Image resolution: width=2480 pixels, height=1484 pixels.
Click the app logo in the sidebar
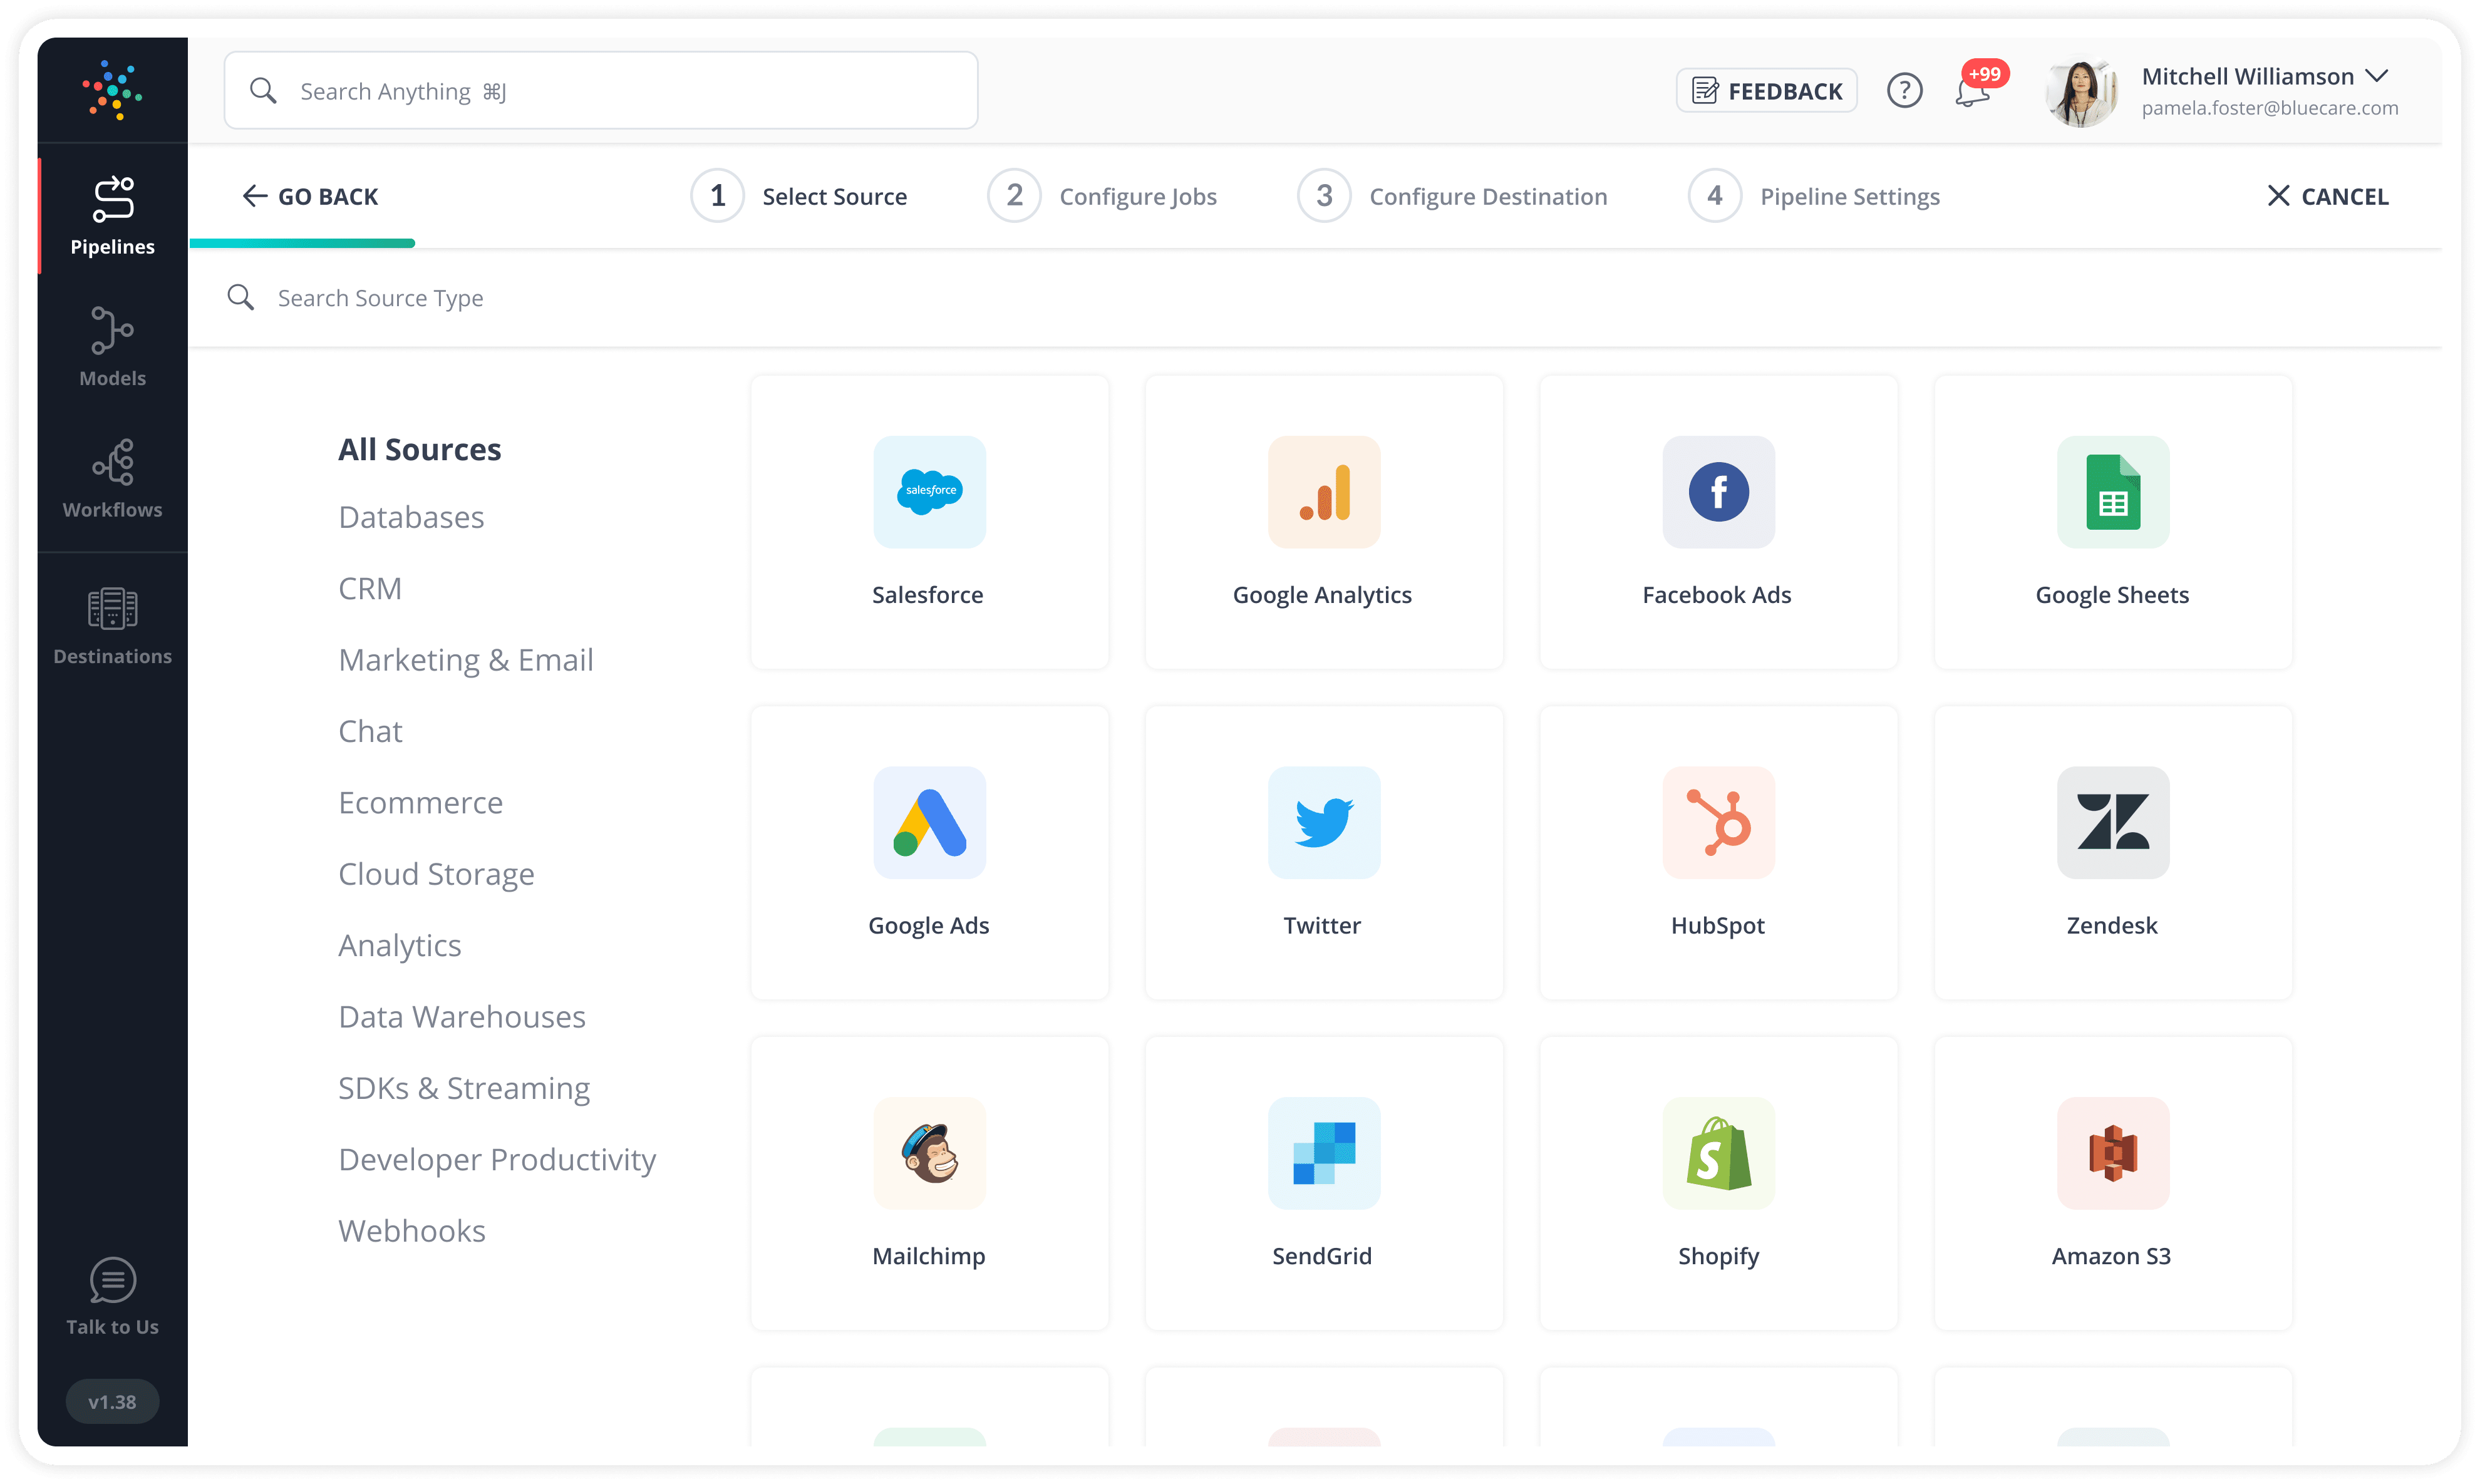point(112,91)
